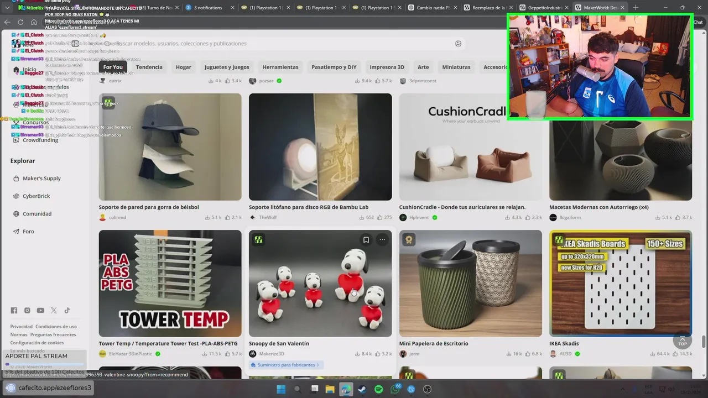The height and width of the screenshot is (398, 708).
Task: Click the colinmd author avatar
Action: point(102,217)
